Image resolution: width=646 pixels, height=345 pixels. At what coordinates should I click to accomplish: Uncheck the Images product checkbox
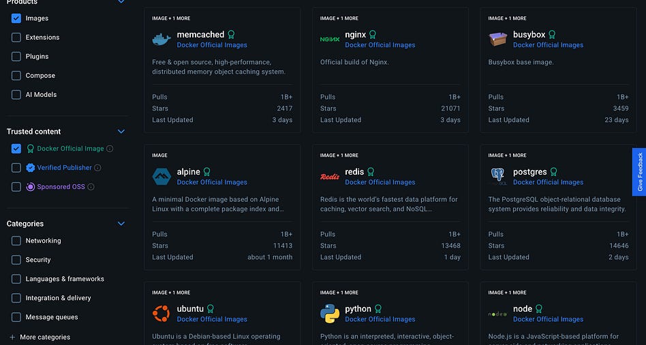tap(16, 18)
